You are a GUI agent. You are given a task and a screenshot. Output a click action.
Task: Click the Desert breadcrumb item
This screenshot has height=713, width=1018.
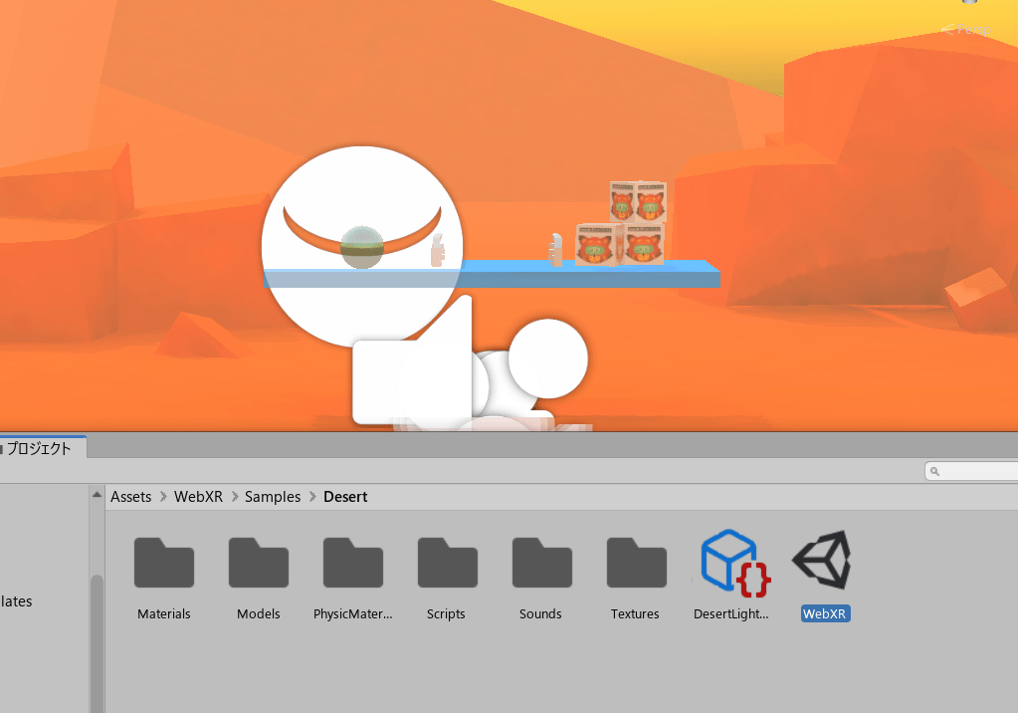coord(345,497)
